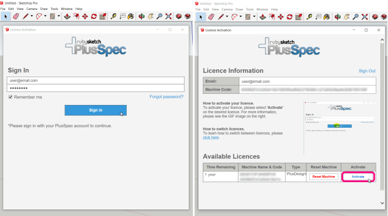
Task: Open the sign-in GIF preview thumbnail
Action: coord(340,128)
